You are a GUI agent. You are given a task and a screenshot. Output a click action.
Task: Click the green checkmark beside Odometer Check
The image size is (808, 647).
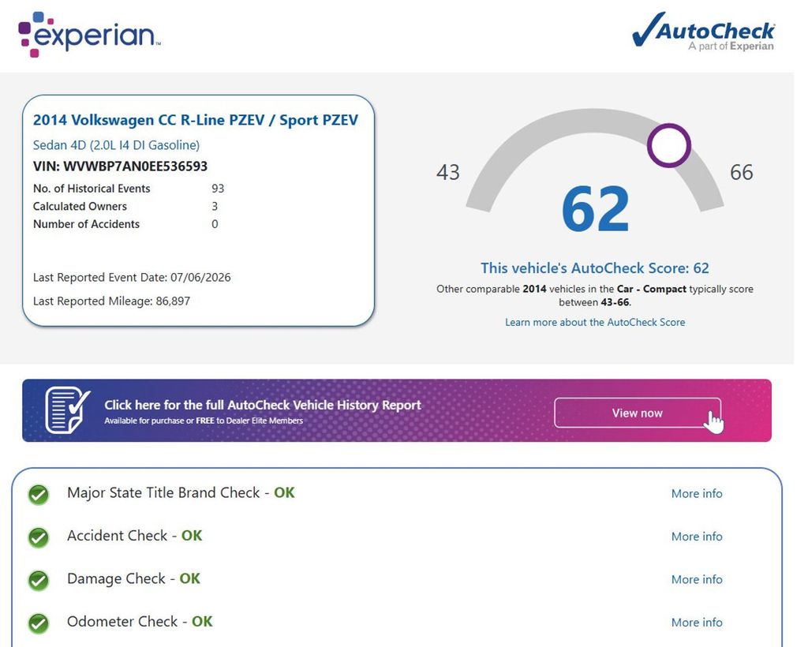[38, 623]
